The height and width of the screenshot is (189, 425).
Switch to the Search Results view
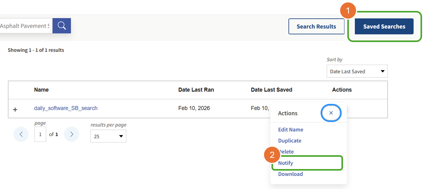(x=316, y=26)
